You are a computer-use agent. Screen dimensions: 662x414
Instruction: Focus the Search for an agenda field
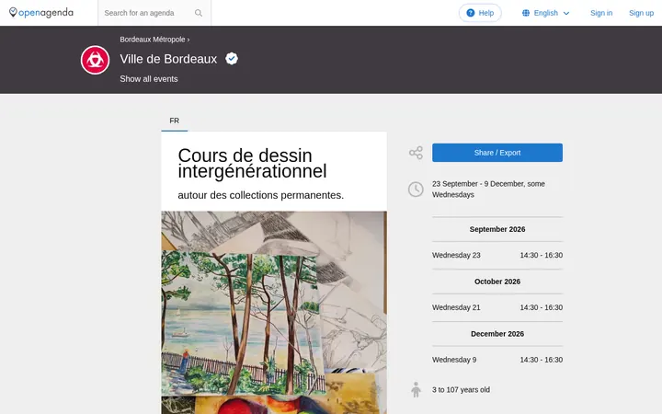pyautogui.click(x=154, y=13)
